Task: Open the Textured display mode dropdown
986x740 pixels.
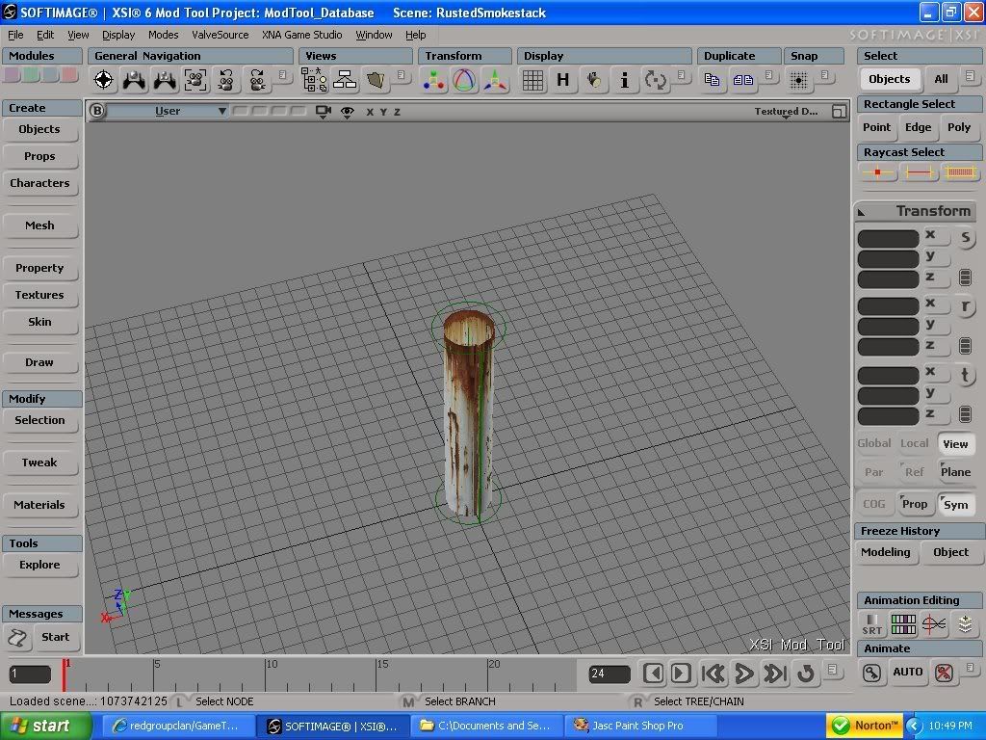Action: click(x=786, y=112)
